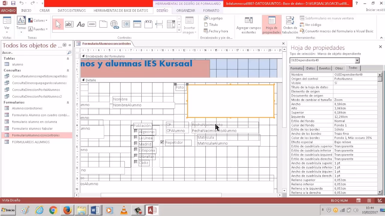Click the Algeciras option checkbox

[136, 131]
